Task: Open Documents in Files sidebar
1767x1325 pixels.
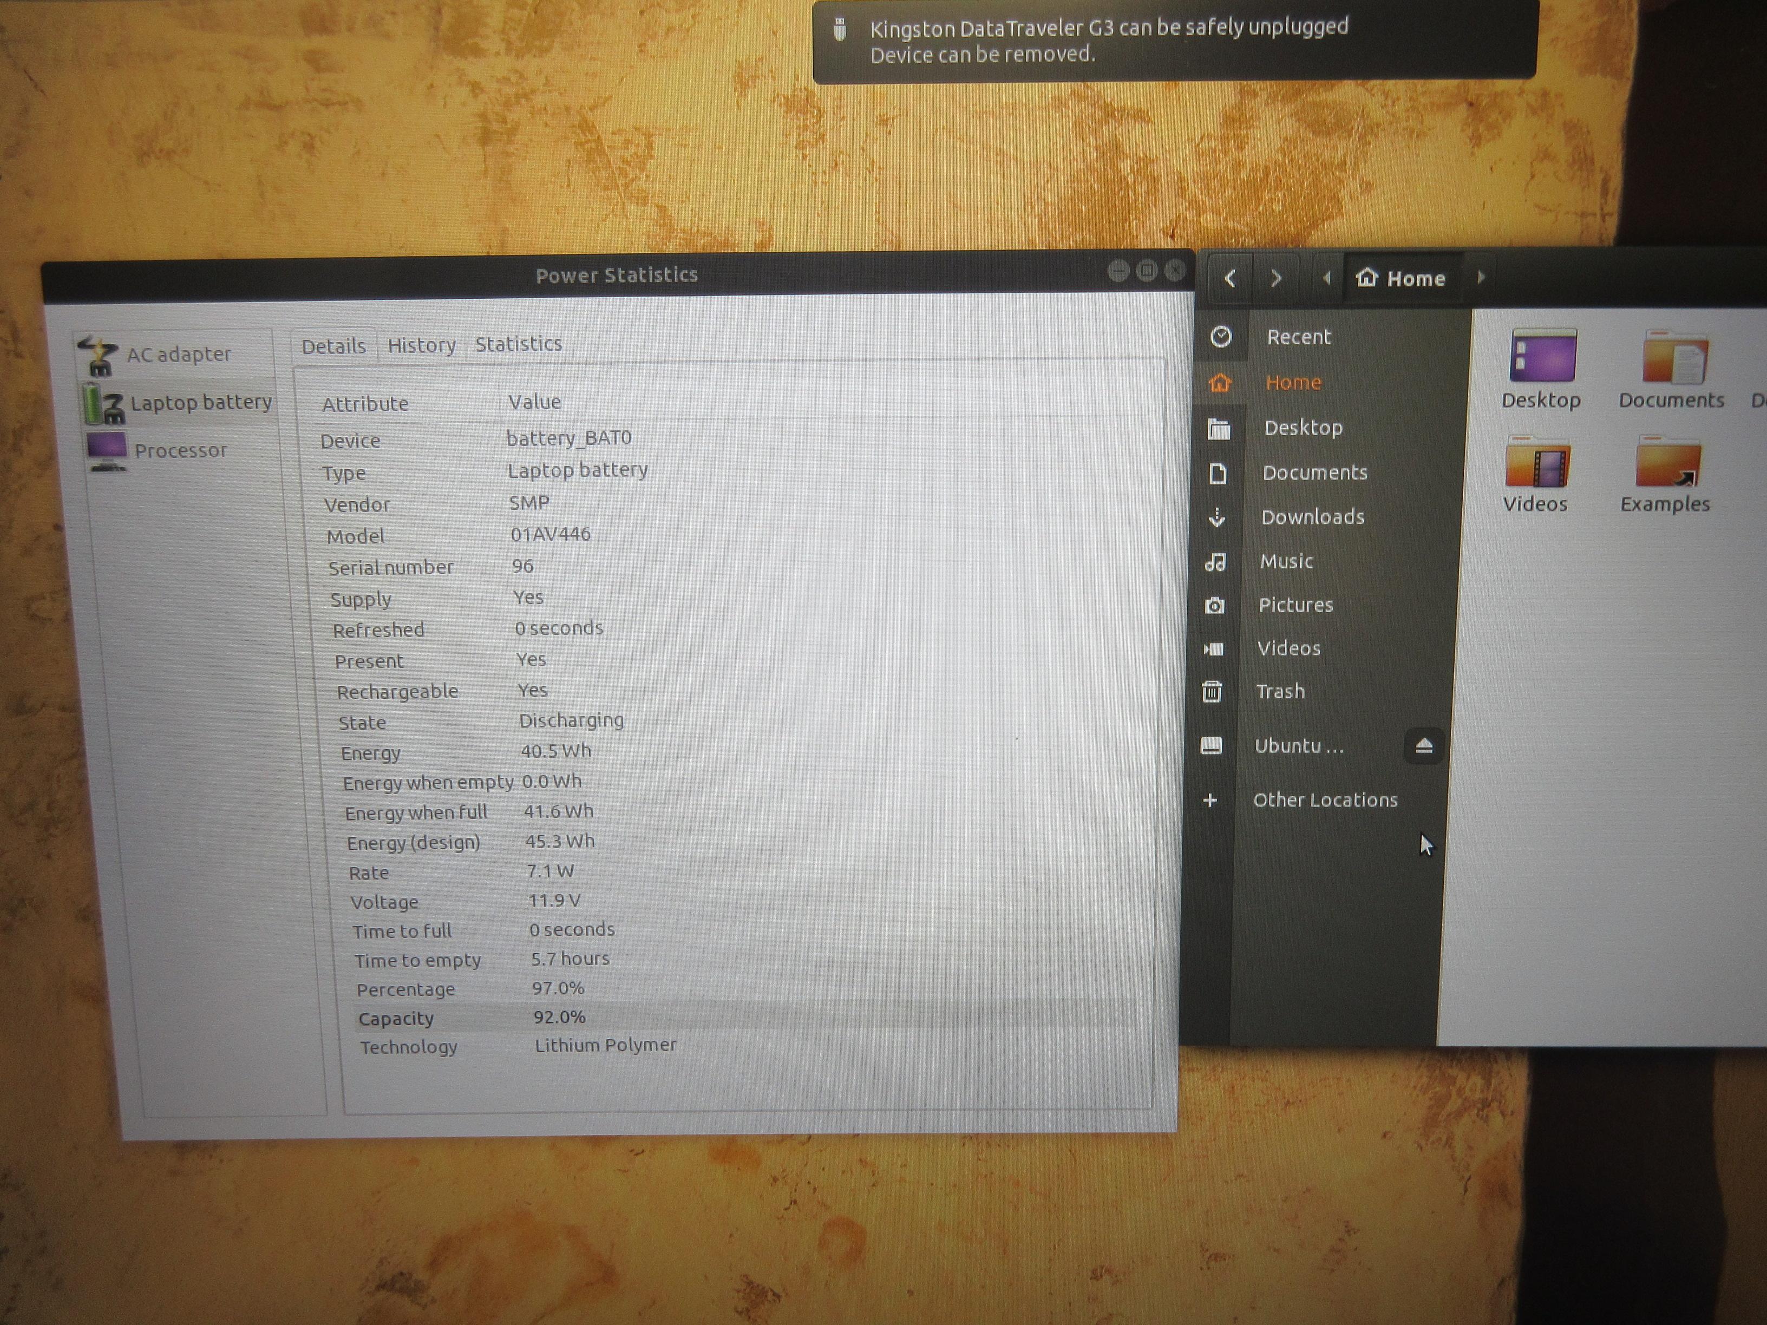Action: pyautogui.click(x=1329, y=473)
